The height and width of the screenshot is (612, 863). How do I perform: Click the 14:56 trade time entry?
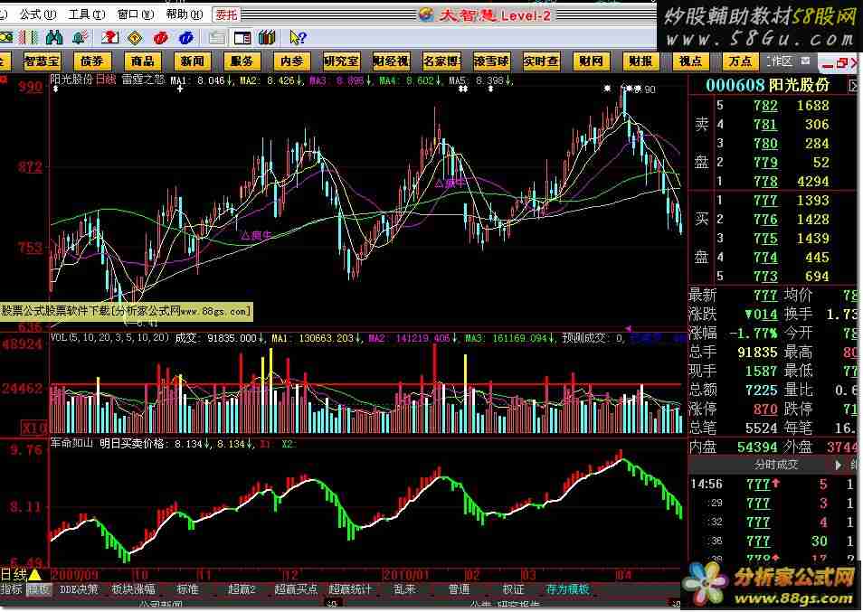(707, 485)
